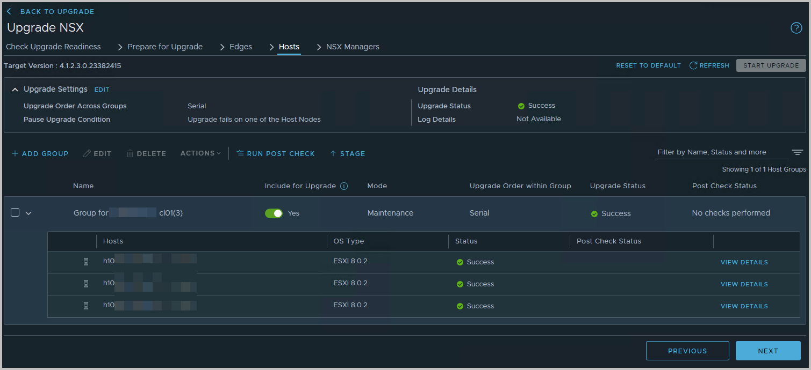Click the Run Post Check icon
Screen dimensions: 811x370
240,153
